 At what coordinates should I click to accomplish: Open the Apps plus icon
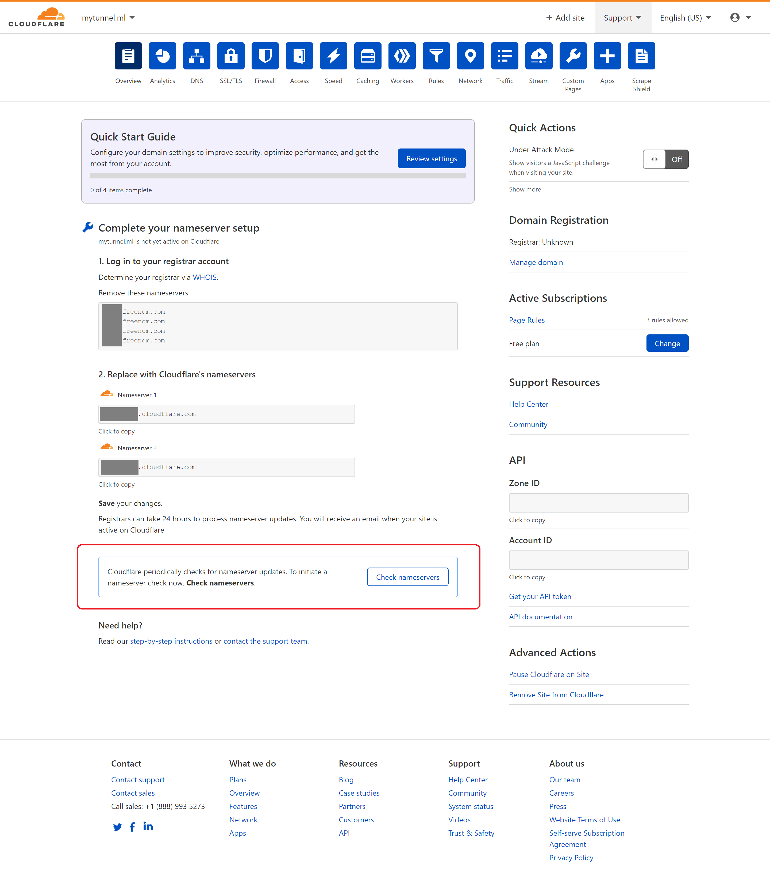(x=607, y=56)
